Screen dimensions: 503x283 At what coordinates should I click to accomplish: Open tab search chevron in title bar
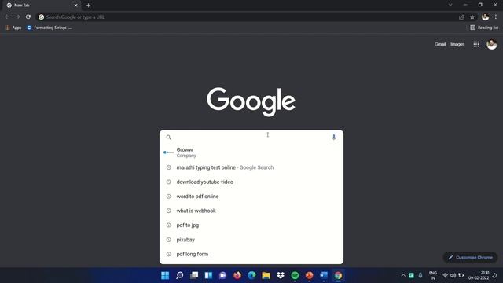450,5
